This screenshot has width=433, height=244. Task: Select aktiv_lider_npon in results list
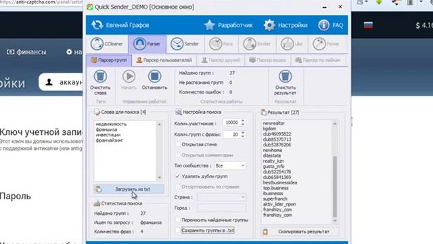coord(279,204)
